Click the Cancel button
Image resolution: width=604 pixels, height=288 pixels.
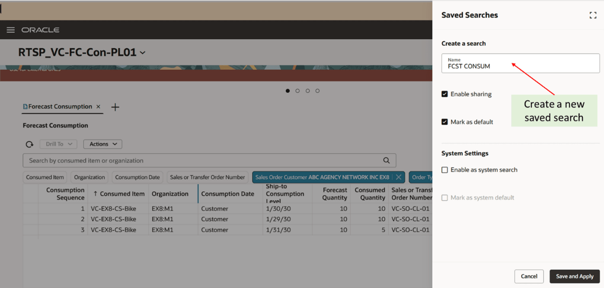[x=529, y=276]
